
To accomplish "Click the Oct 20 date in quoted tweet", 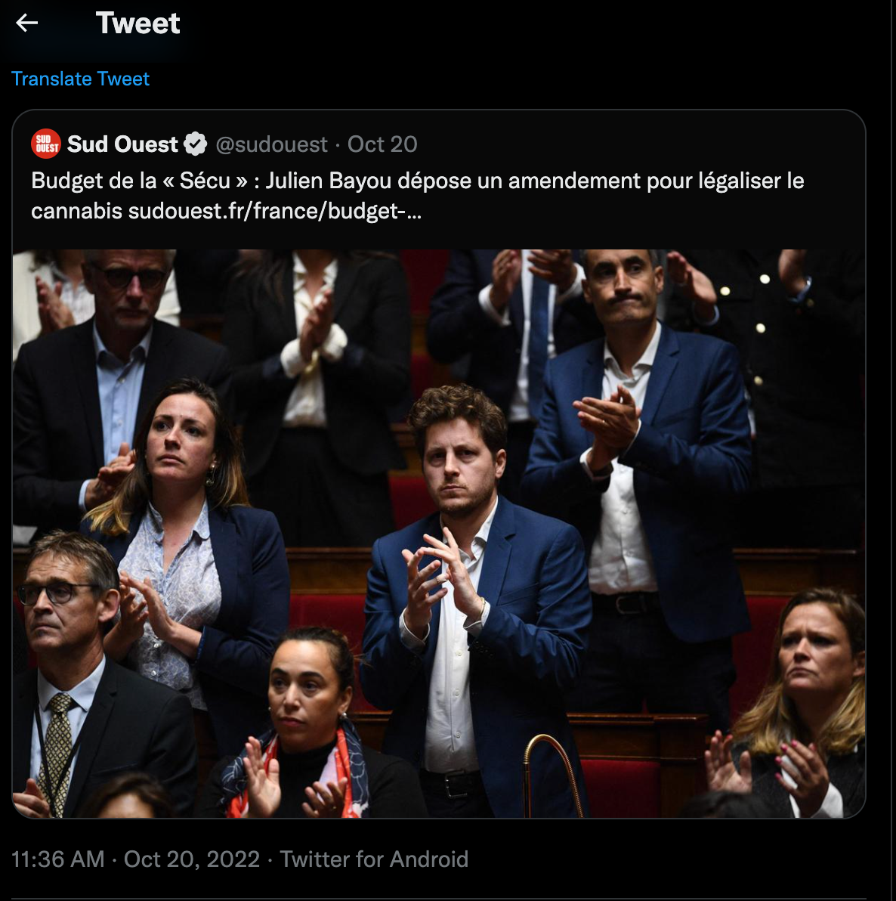I will point(382,144).
